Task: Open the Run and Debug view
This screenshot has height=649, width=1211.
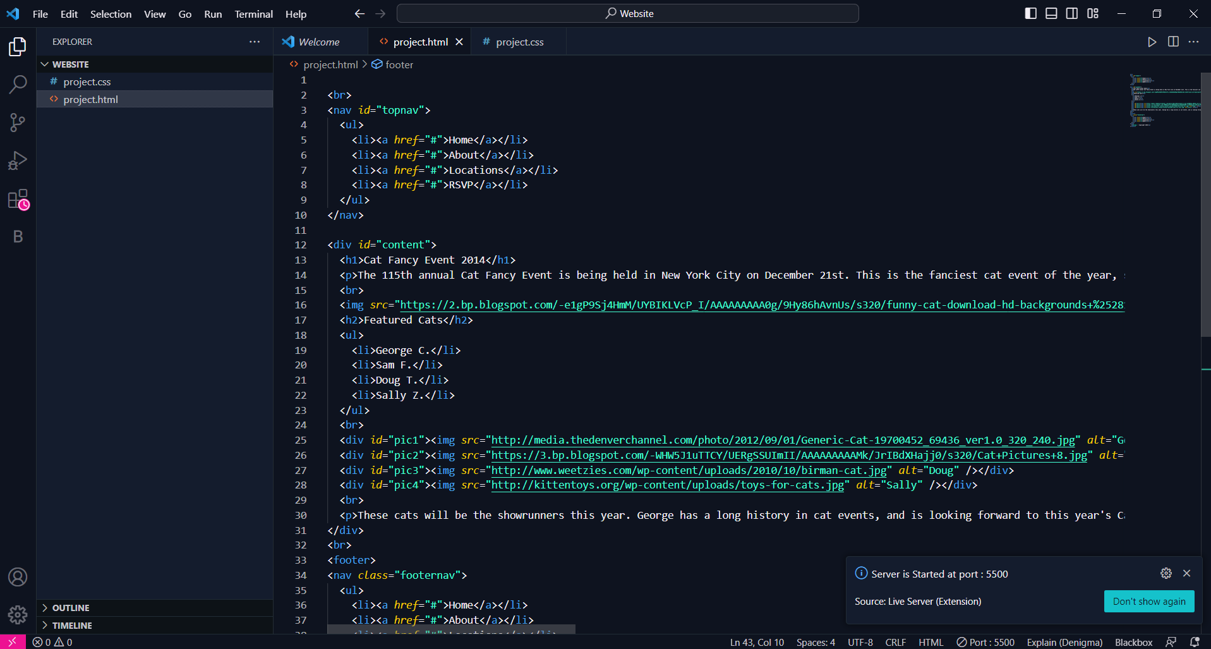Action: point(18,161)
